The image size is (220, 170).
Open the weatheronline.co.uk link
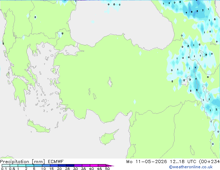(x=191, y=167)
